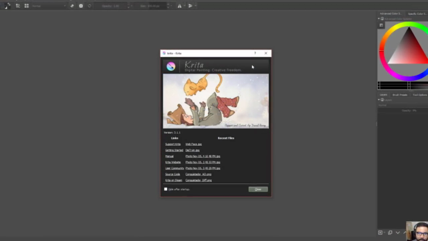This screenshot has height=241, width=428.
Task: Click the duplicate layer icon
Action: (x=390, y=232)
